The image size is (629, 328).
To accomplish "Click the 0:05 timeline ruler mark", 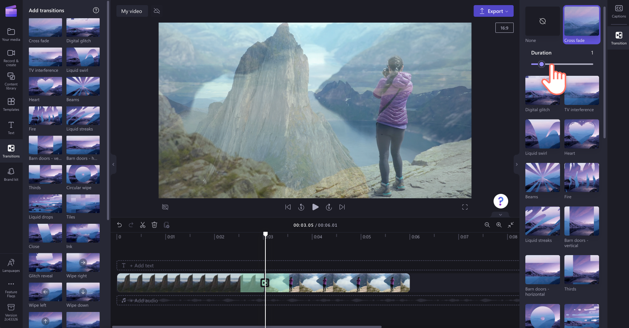I will (366, 237).
